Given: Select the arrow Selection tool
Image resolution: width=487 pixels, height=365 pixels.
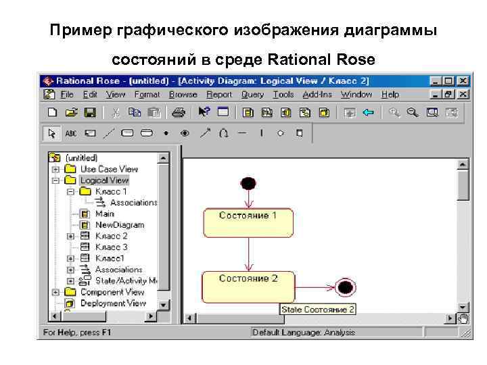Looking at the screenshot, I should coord(51,133).
